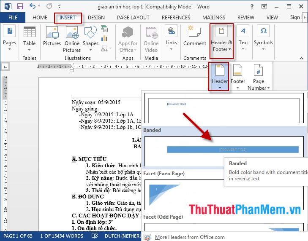Viewport: 308px width, 241px height.
Task: Switch to the VIEW tab
Action: point(272,18)
